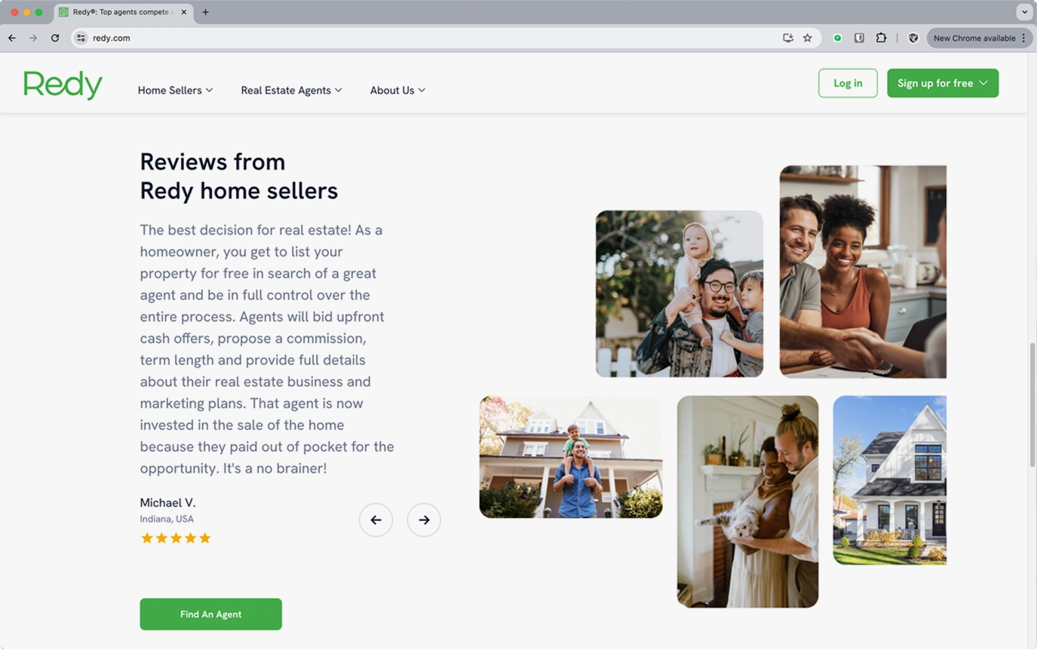Screen dimensions: 1037x650
Task: Open the Chrome extensions puzzle icon
Action: (881, 38)
